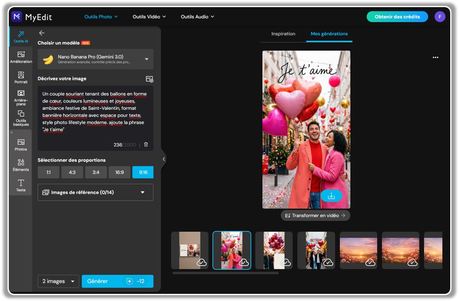
Task: Open the Amélioration tools
Action: pos(21,57)
